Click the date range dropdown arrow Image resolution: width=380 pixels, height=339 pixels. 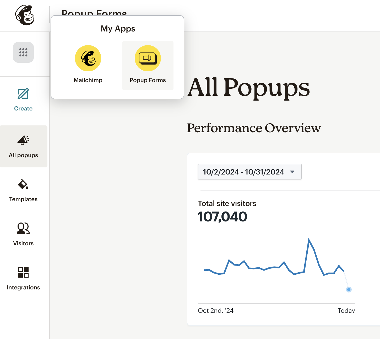pos(292,172)
